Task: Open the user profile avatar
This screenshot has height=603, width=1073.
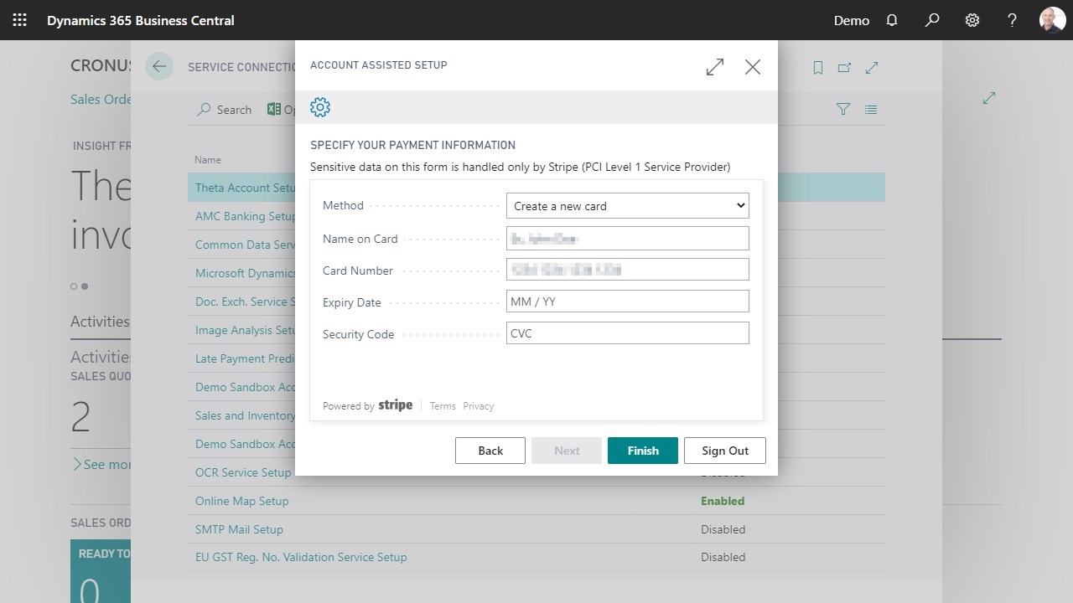Action: tap(1053, 20)
